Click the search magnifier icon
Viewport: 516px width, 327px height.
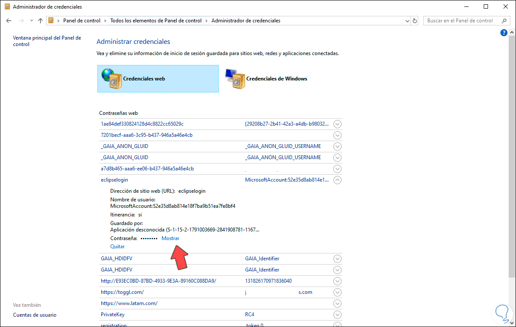[x=504, y=21]
